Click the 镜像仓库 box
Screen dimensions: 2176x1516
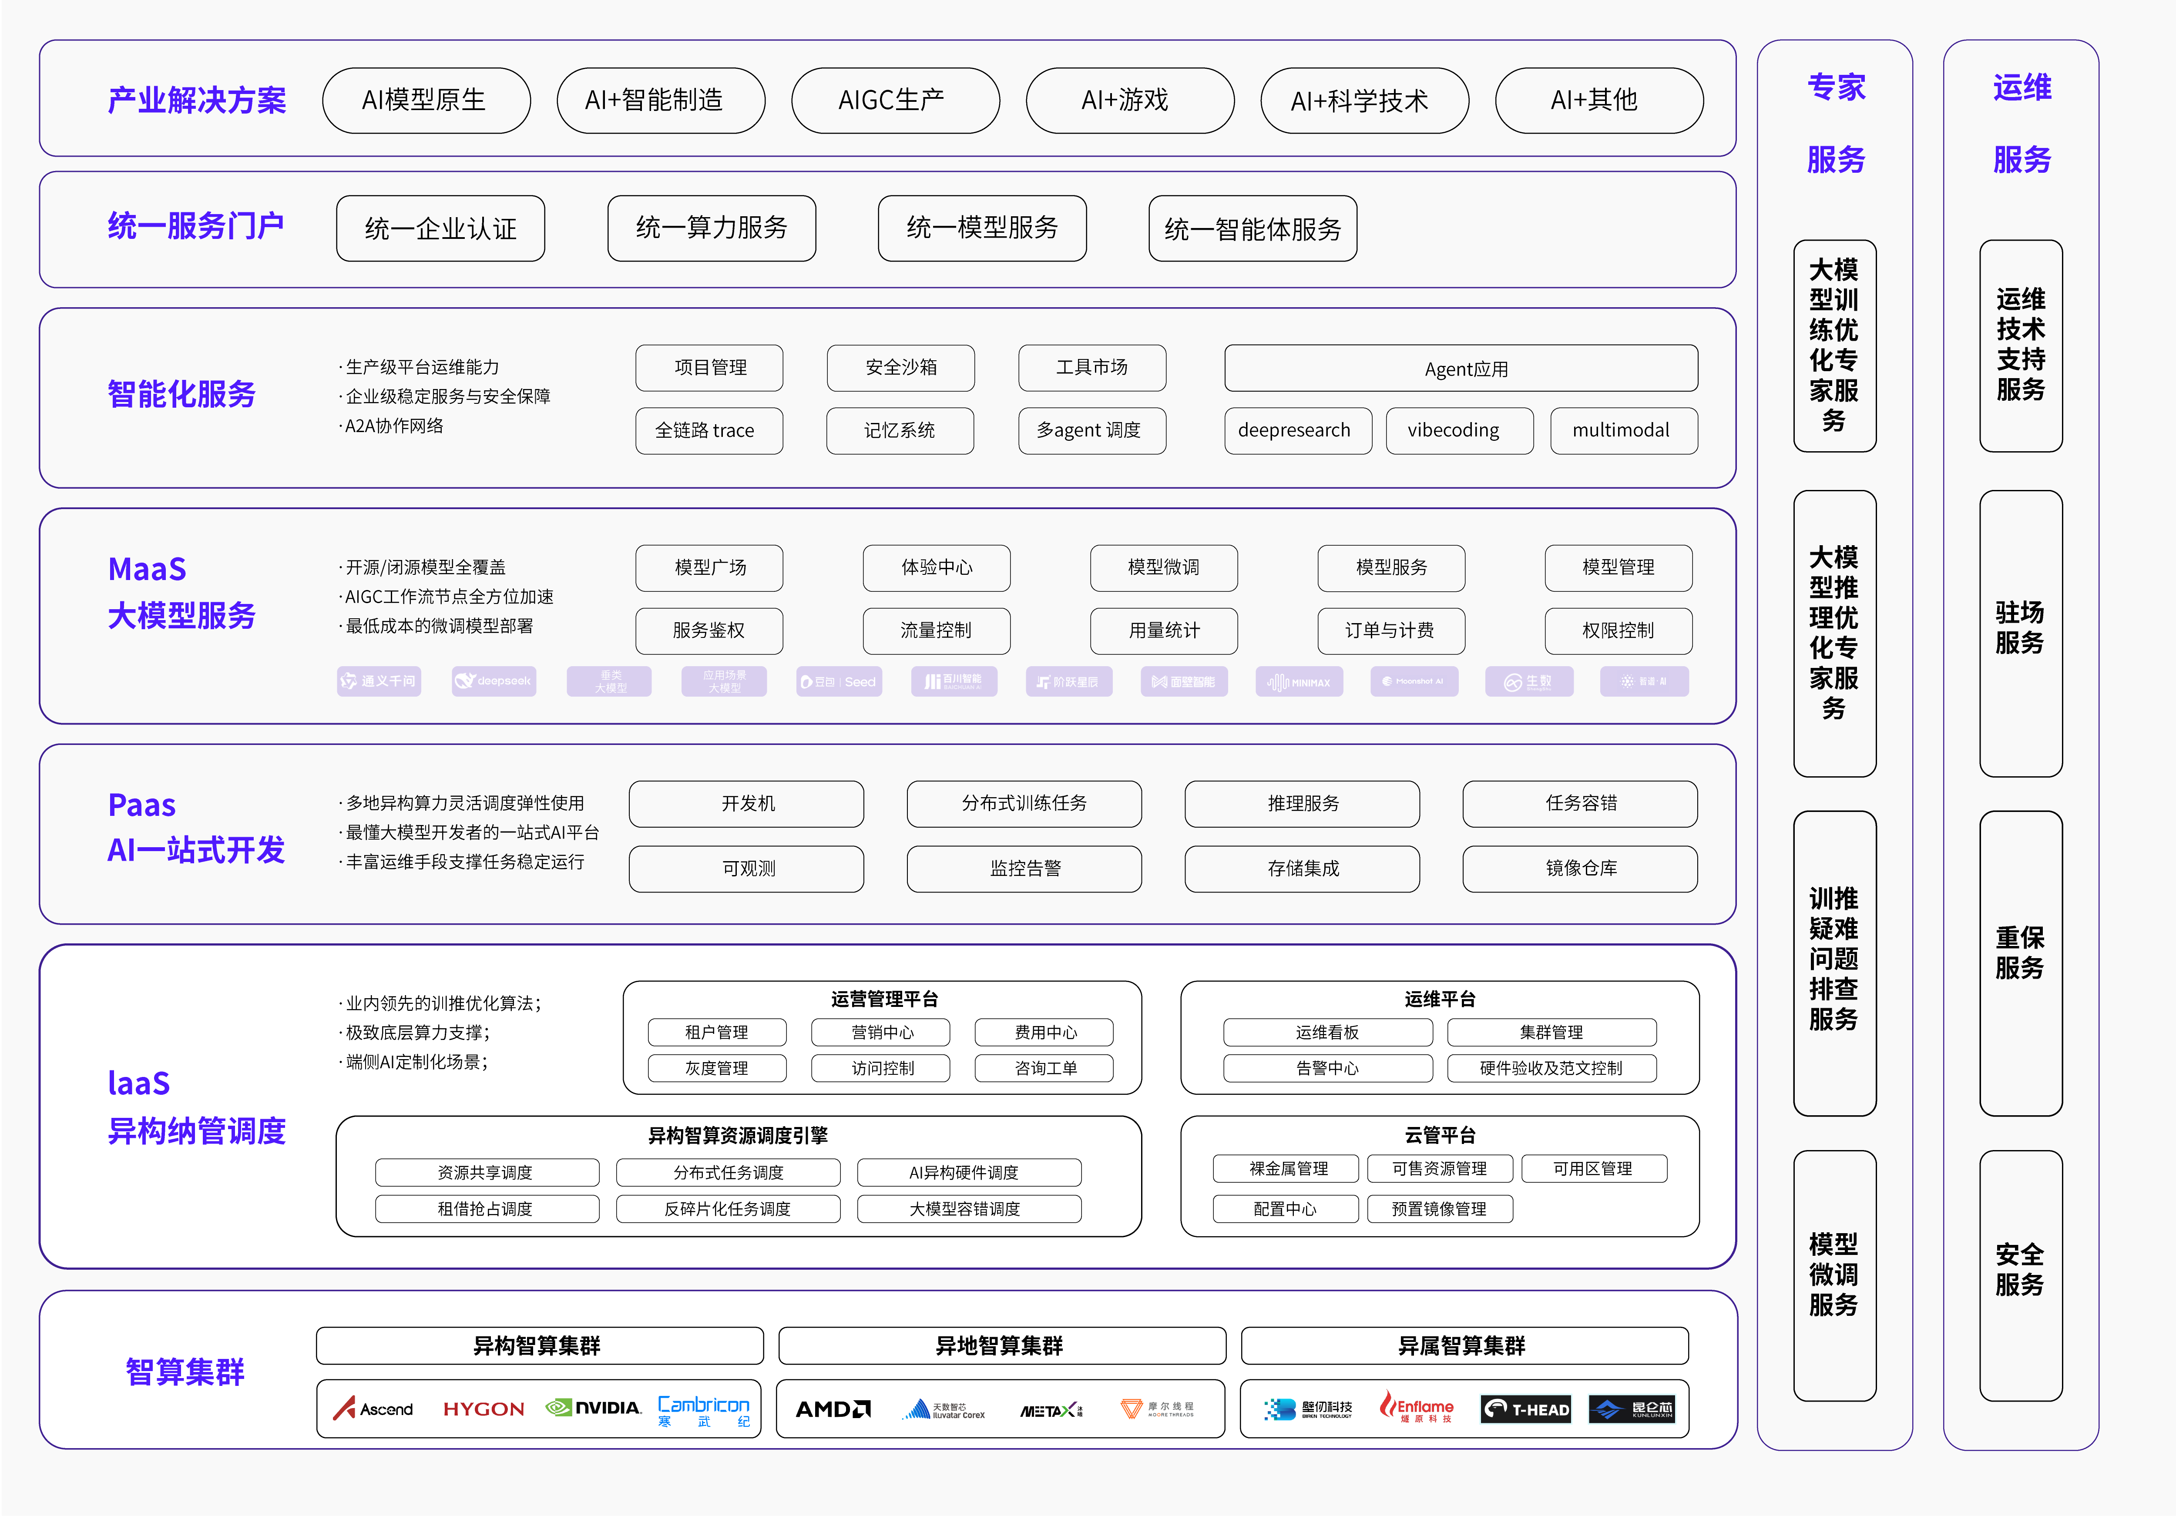(1581, 869)
